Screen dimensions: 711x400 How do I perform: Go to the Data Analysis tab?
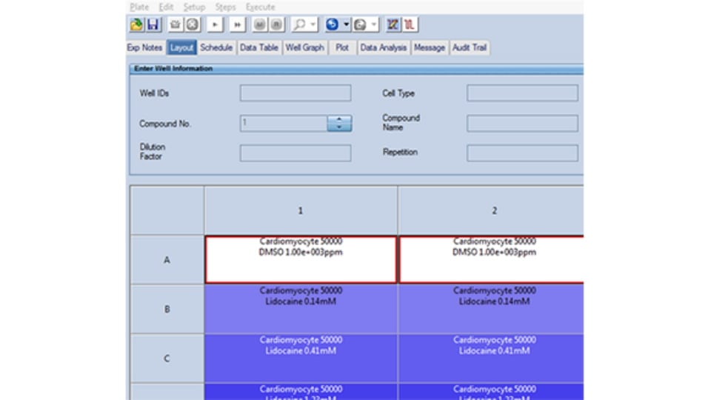click(383, 47)
